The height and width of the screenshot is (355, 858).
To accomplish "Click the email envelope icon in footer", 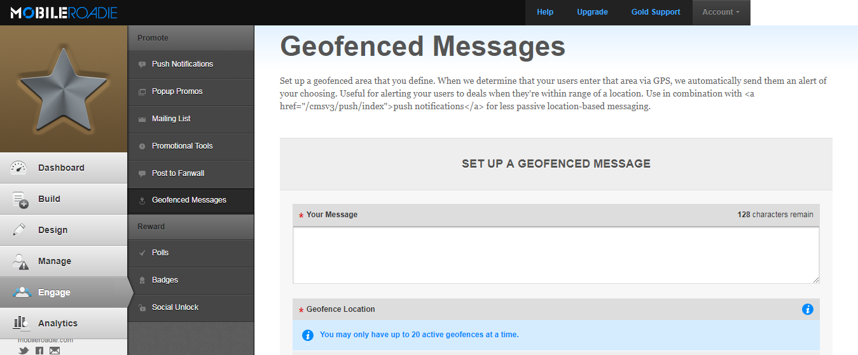I will 55,351.
